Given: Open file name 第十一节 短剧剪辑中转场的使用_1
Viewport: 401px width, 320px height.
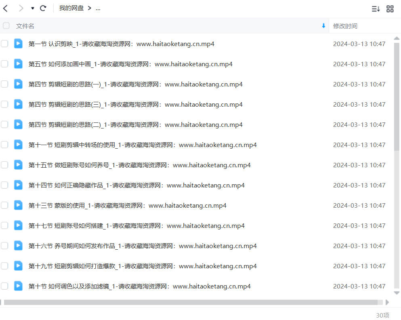Looking at the screenshot, I should point(143,145).
